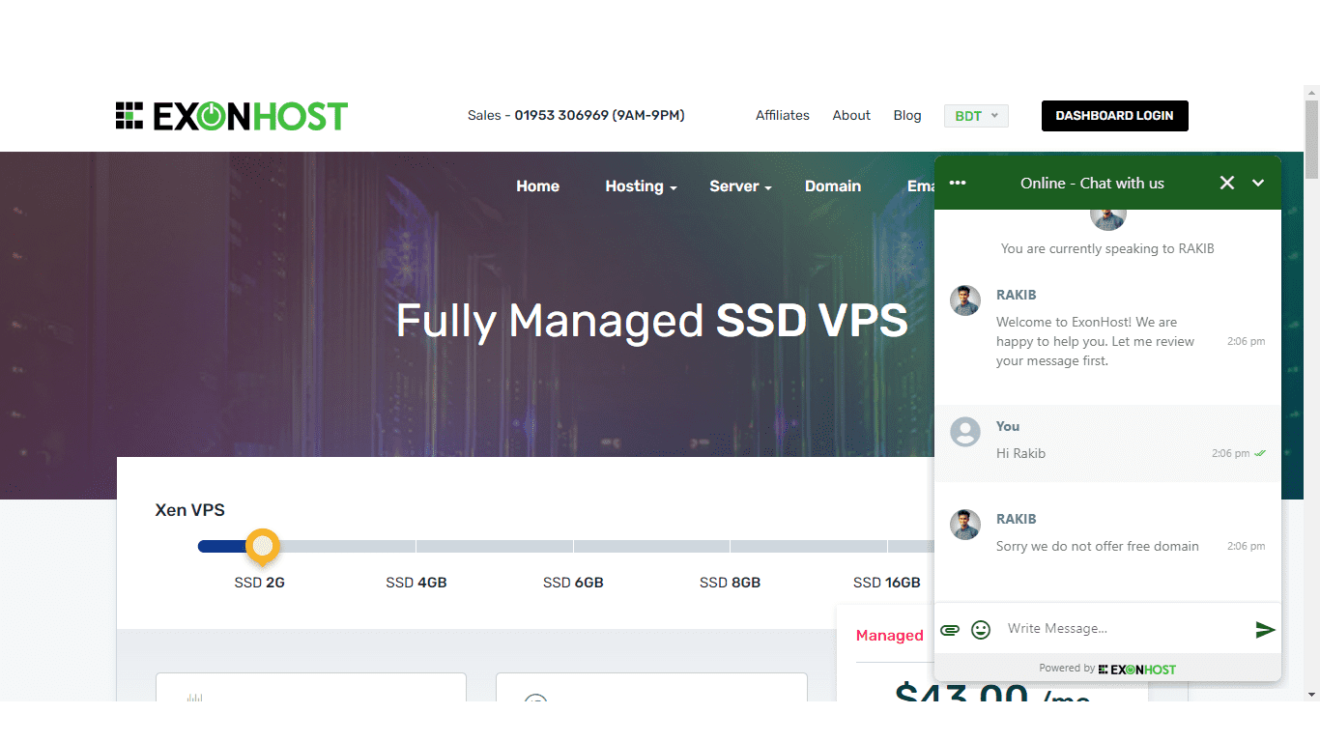Expand the Hosting menu

[641, 186]
